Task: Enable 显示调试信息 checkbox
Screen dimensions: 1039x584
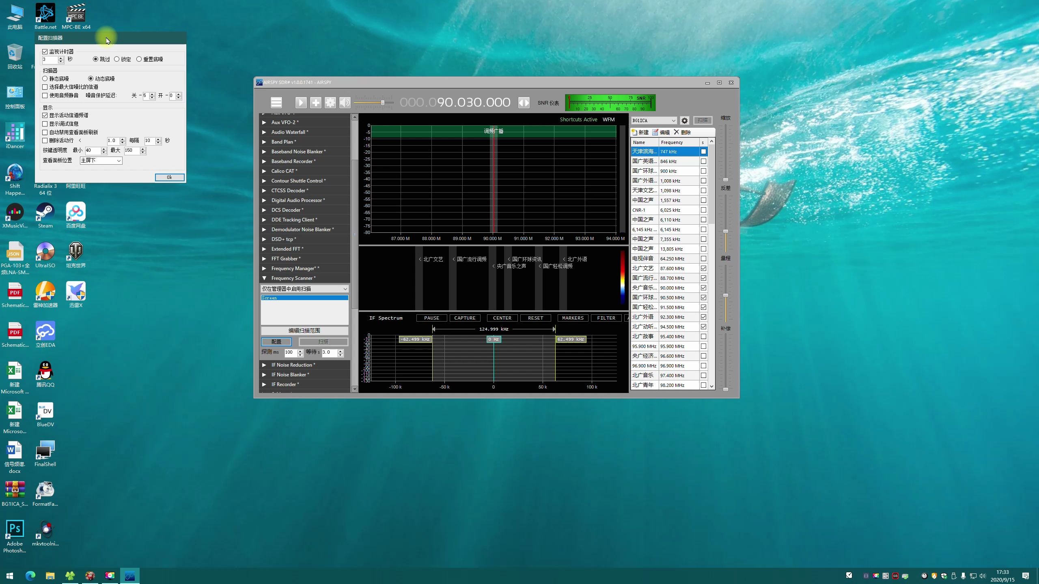Action: 45,124
